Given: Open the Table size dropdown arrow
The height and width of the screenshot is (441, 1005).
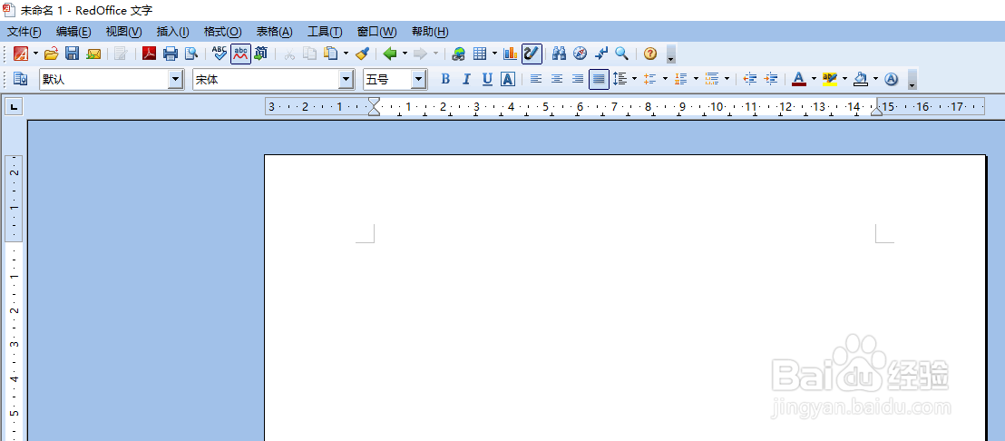Looking at the screenshot, I should (x=495, y=54).
